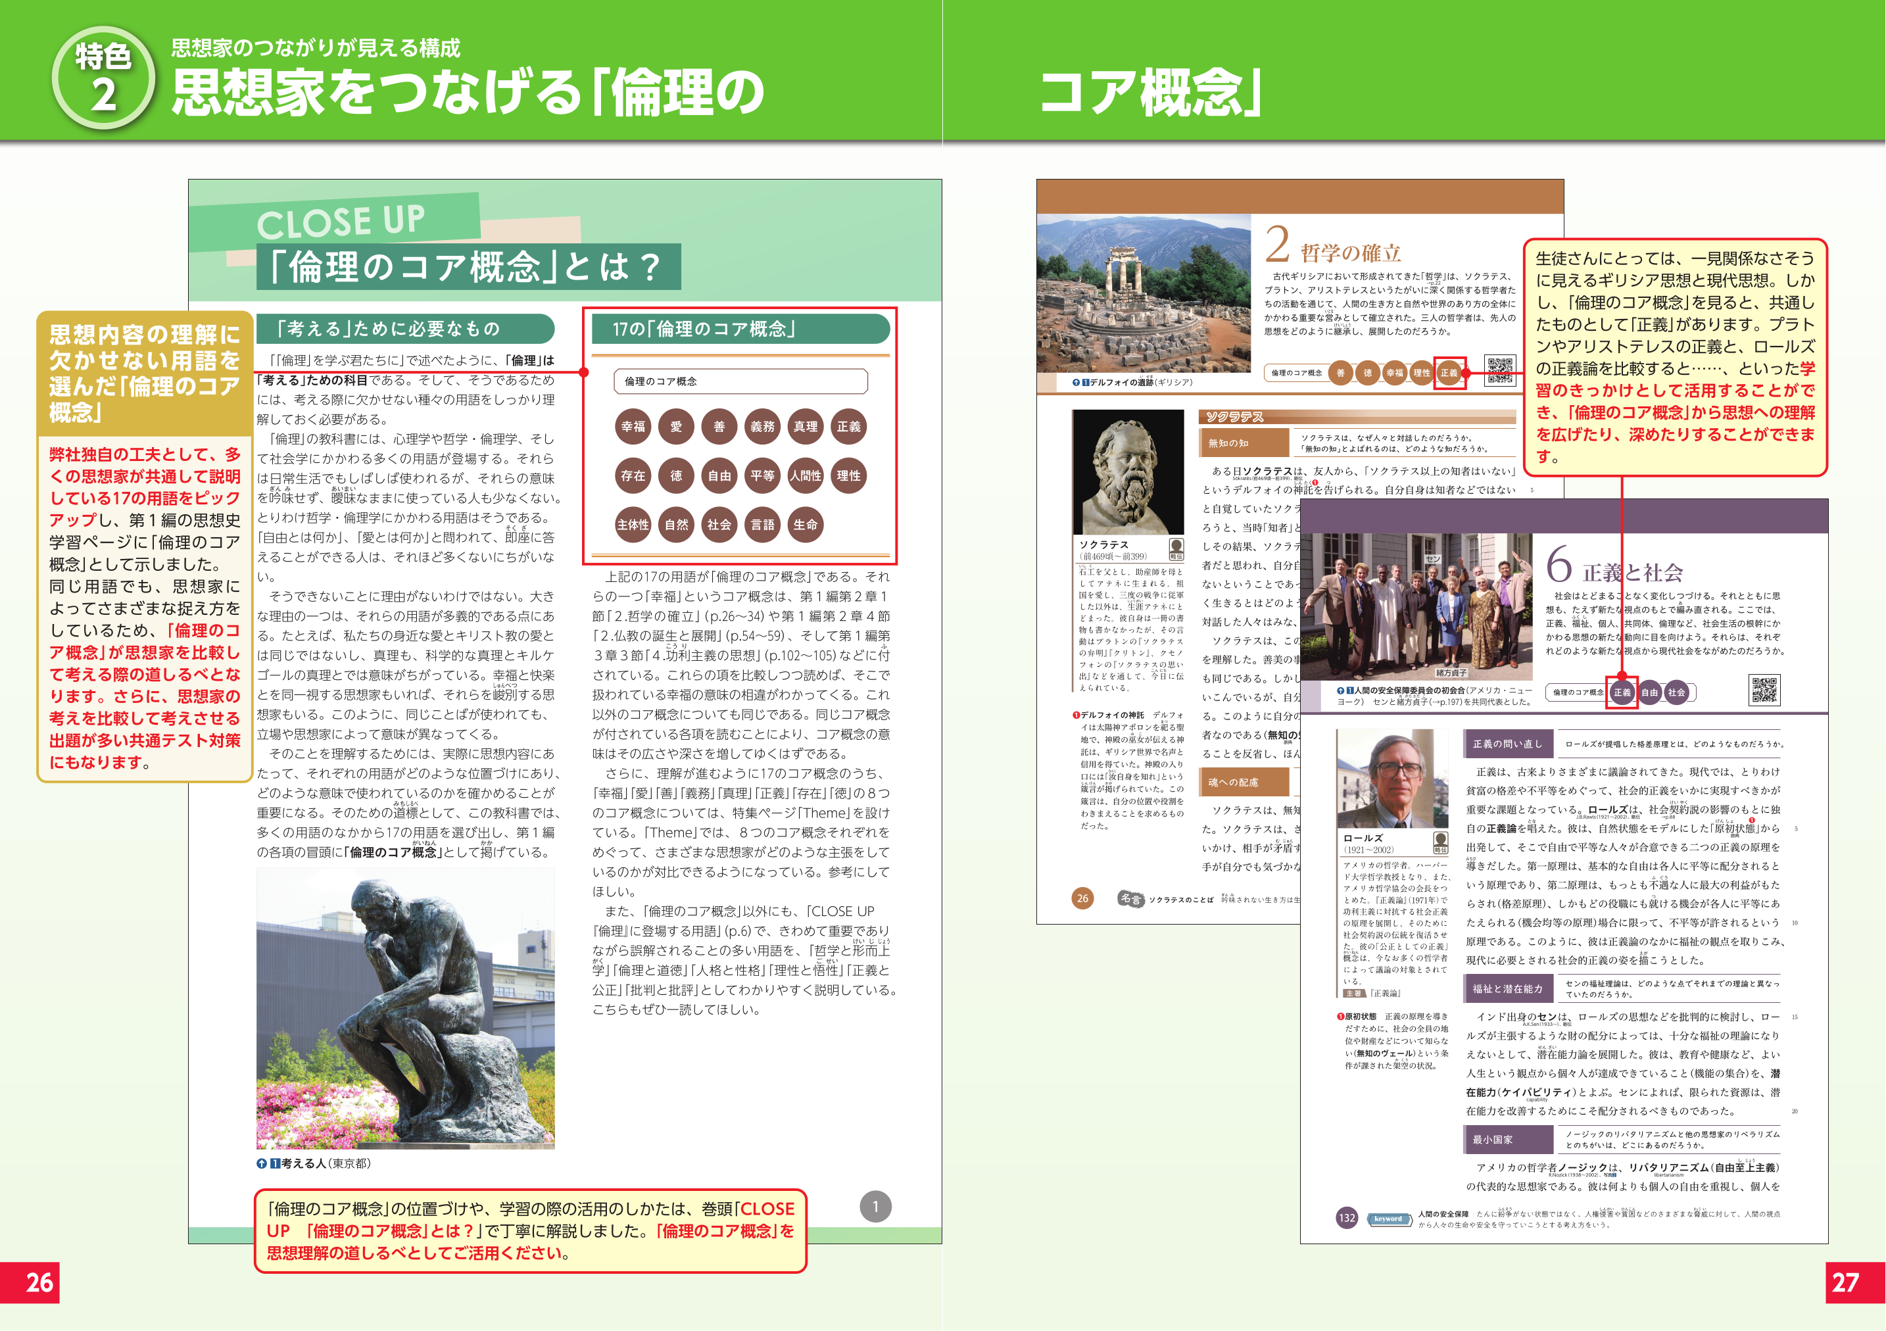Click the CLOSE UP banner label
Screen dimensions: 1886x1331
341,220
